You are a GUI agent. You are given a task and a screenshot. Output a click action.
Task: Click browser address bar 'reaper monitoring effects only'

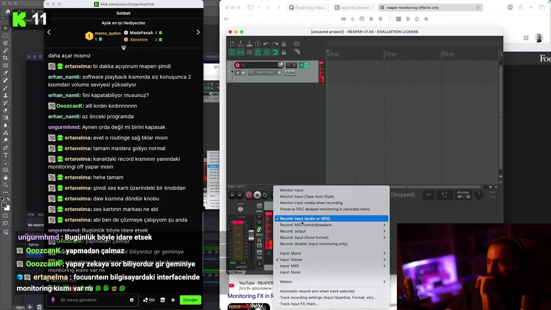pyautogui.click(x=430, y=7)
